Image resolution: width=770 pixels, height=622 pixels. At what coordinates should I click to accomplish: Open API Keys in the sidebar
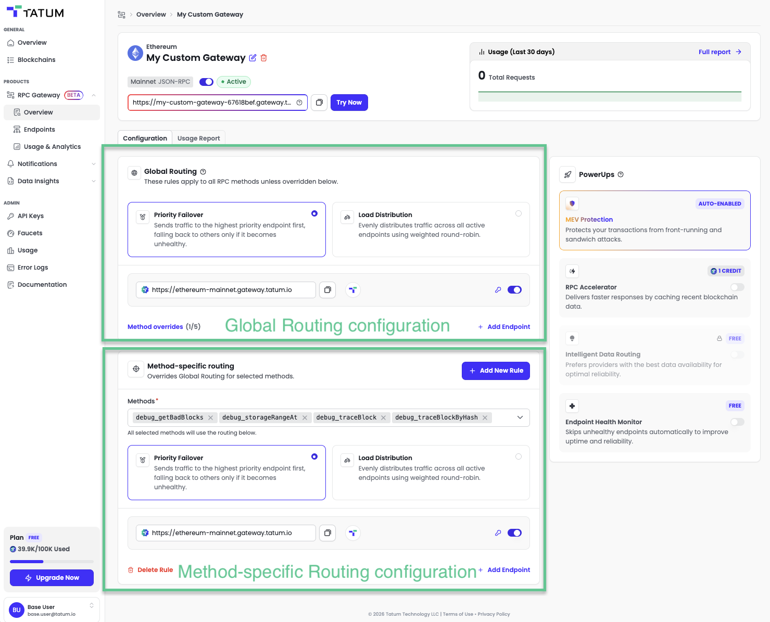pyautogui.click(x=31, y=216)
